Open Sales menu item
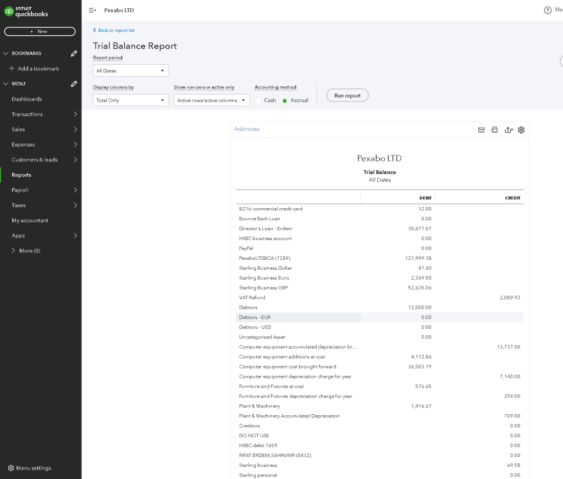The height and width of the screenshot is (479, 563). [18, 129]
